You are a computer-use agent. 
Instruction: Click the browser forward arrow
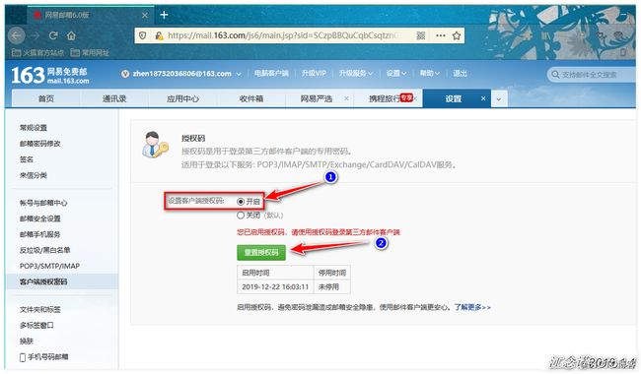[x=36, y=35]
